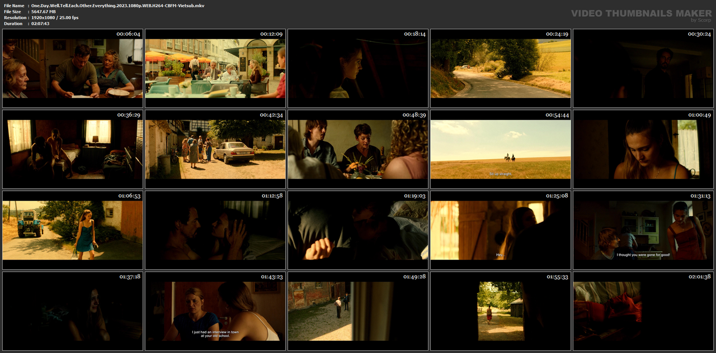Open the thumbnail at 00:06:04
Screen dimensions: 716x353
pyautogui.click(x=73, y=68)
